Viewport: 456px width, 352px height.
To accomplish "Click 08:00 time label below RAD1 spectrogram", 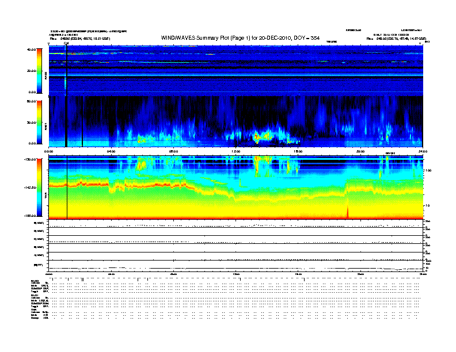I will [x=173, y=151].
